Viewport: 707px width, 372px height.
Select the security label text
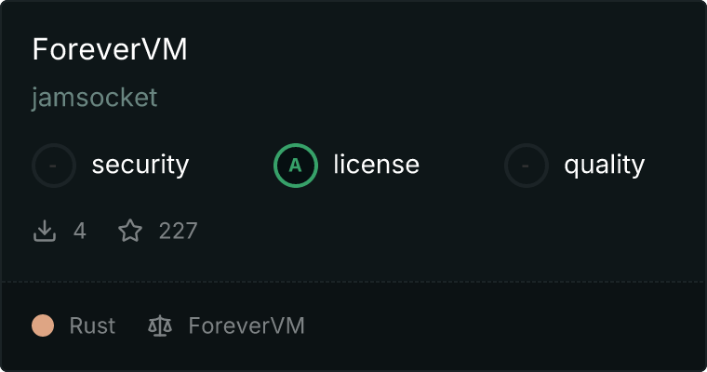(140, 165)
